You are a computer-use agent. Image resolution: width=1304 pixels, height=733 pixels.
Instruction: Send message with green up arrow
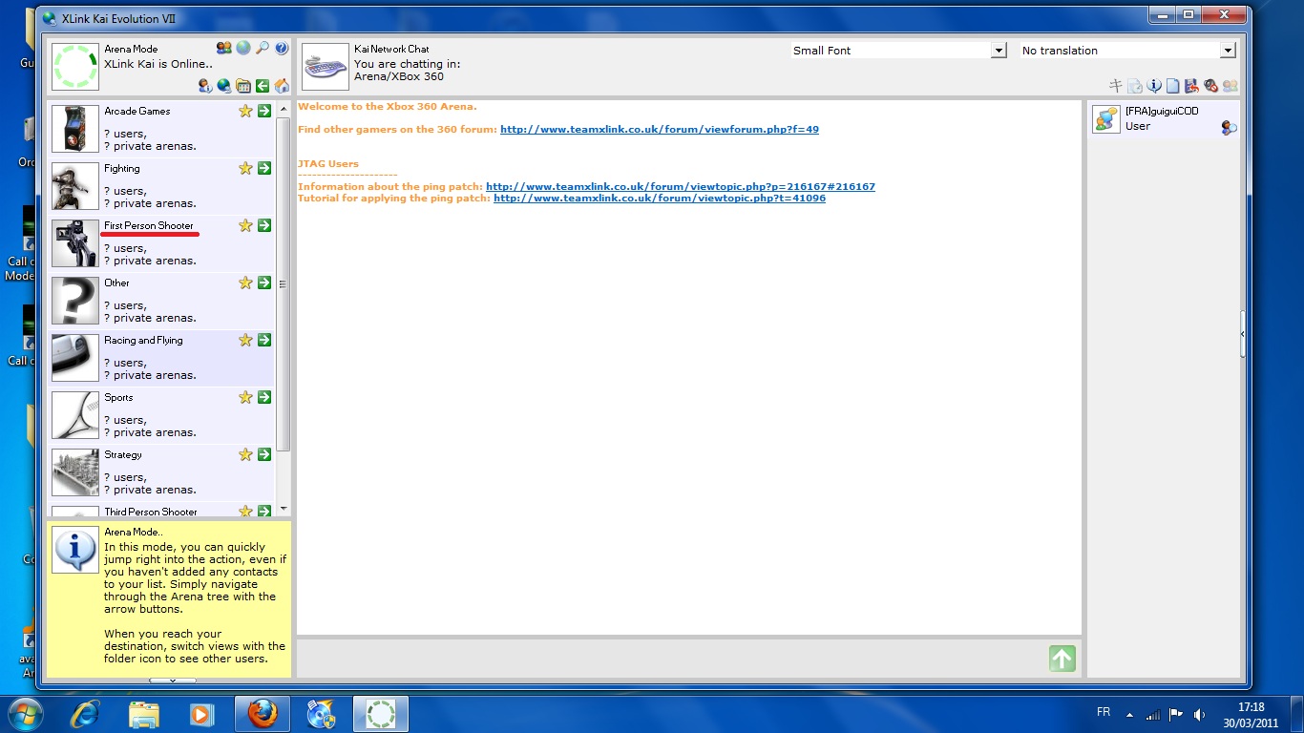[1062, 659]
